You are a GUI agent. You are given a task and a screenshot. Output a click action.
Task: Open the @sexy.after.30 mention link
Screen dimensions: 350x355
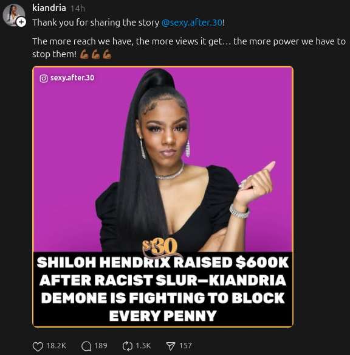click(x=192, y=23)
